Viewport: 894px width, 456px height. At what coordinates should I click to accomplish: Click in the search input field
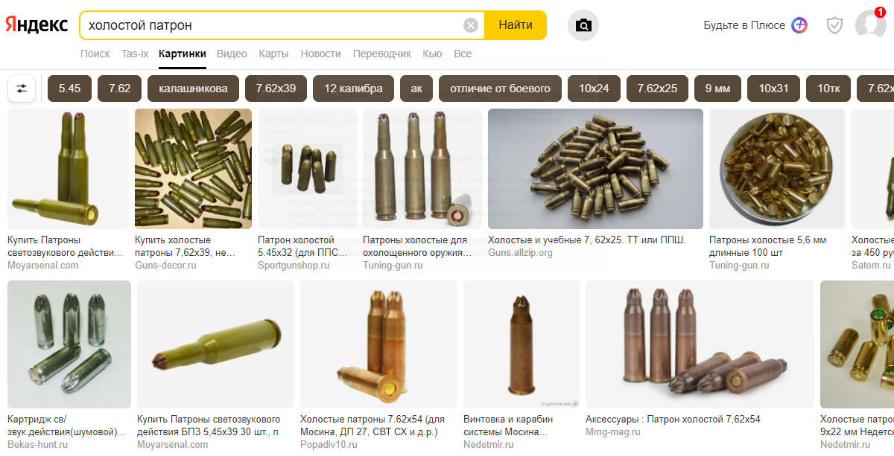(x=273, y=25)
